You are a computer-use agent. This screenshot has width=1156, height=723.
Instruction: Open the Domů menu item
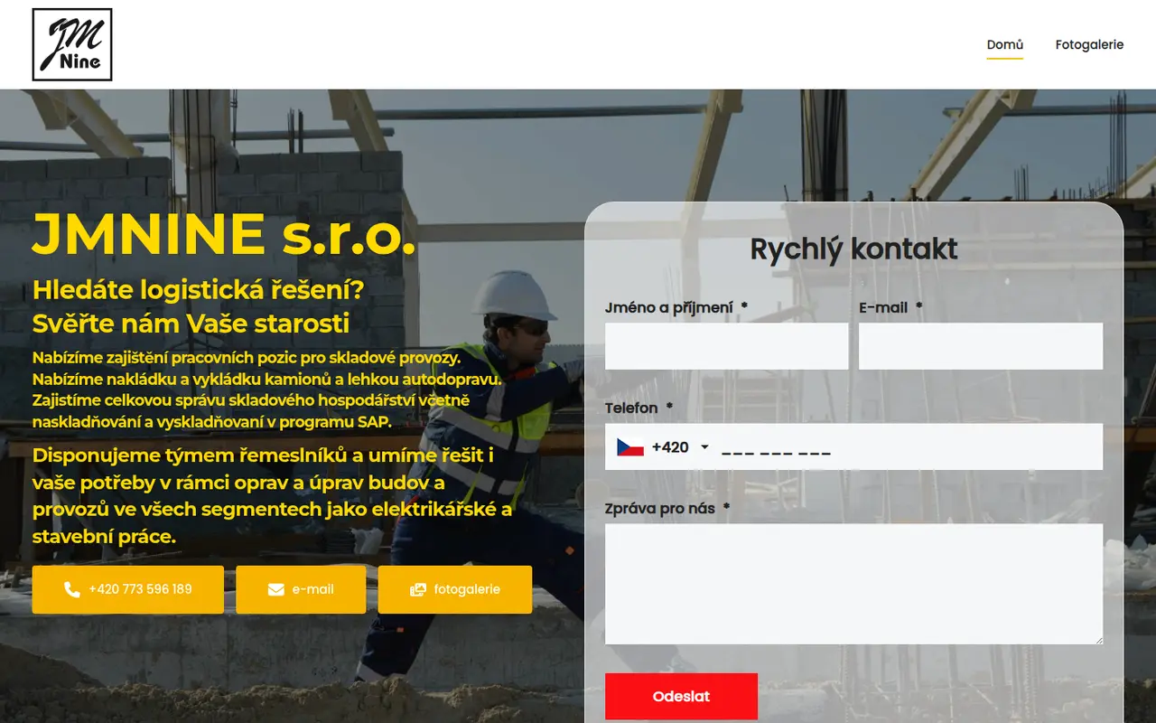(x=1004, y=44)
